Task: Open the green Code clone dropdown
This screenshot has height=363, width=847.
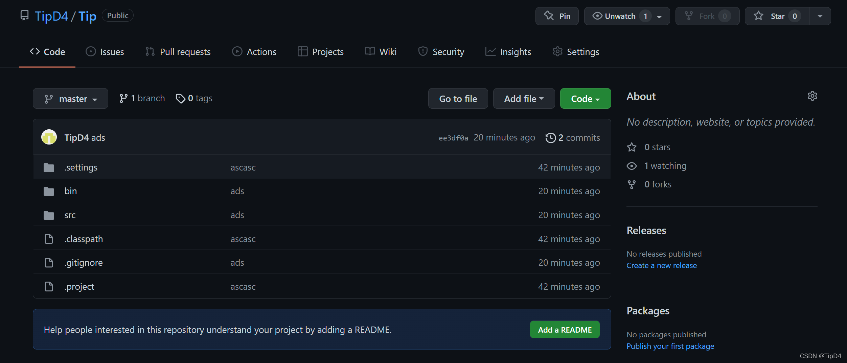Action: [x=586, y=99]
